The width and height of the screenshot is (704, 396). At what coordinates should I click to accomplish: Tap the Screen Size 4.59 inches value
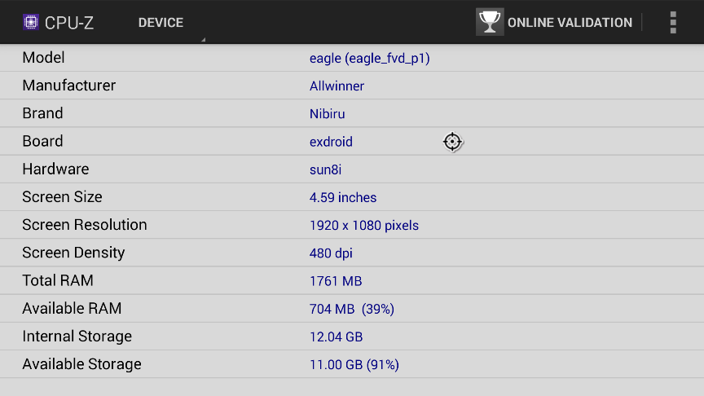(x=343, y=197)
